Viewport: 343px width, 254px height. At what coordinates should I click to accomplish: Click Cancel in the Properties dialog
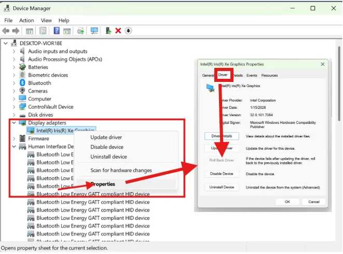tap(314, 202)
